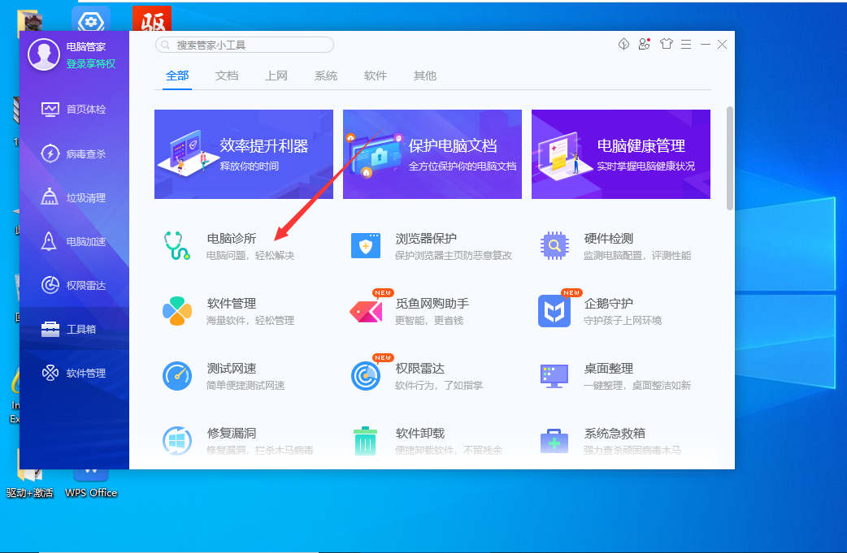Open the 电脑诊所 stethoscope icon
Image resolution: width=847 pixels, height=553 pixels.
[176, 246]
